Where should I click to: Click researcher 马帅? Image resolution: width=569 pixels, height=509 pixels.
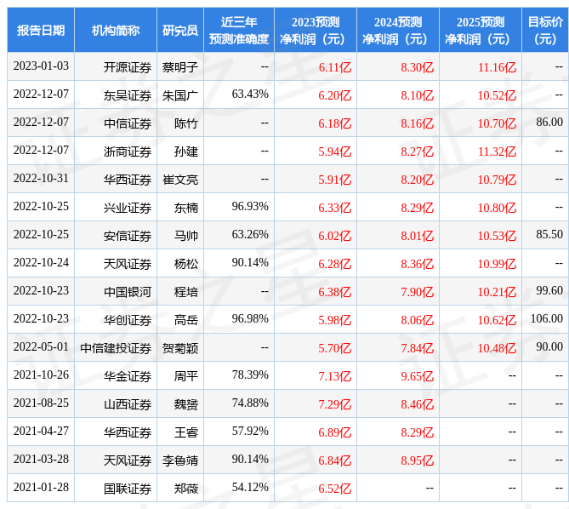tap(186, 236)
